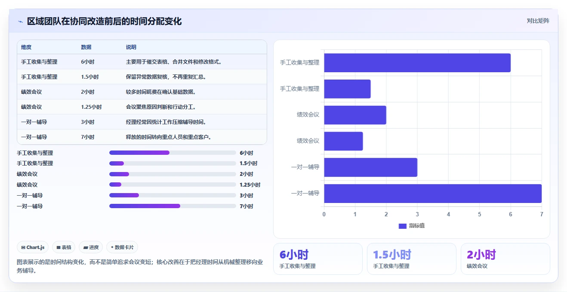Click the progress bar labeled 6小时
This screenshot has width=567, height=292.
(173, 153)
